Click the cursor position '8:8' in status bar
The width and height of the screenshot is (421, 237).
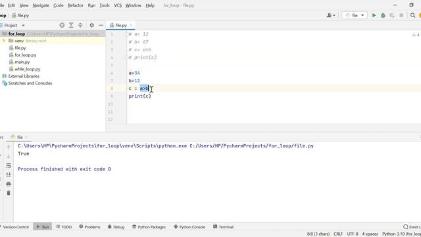pos(318,234)
